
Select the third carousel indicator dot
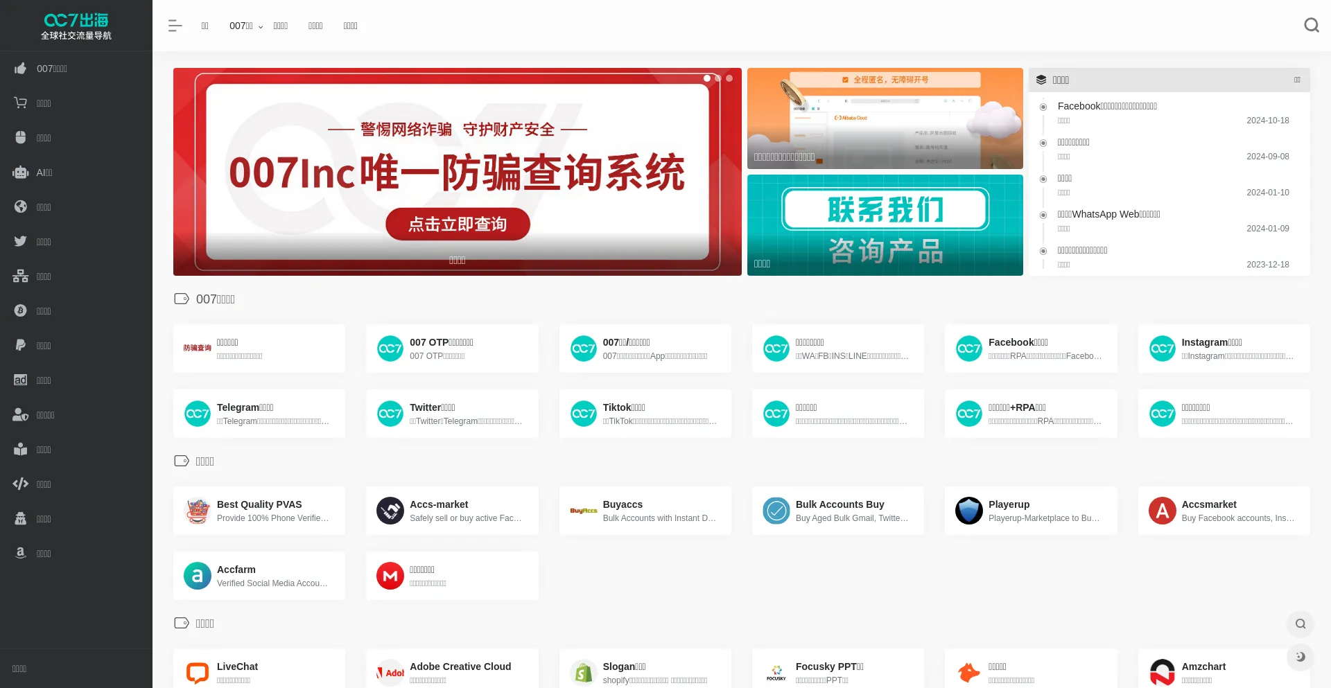[729, 78]
